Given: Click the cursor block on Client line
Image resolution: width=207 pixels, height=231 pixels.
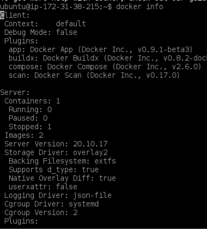Looking at the screenshot, I should [x=2, y=15].
